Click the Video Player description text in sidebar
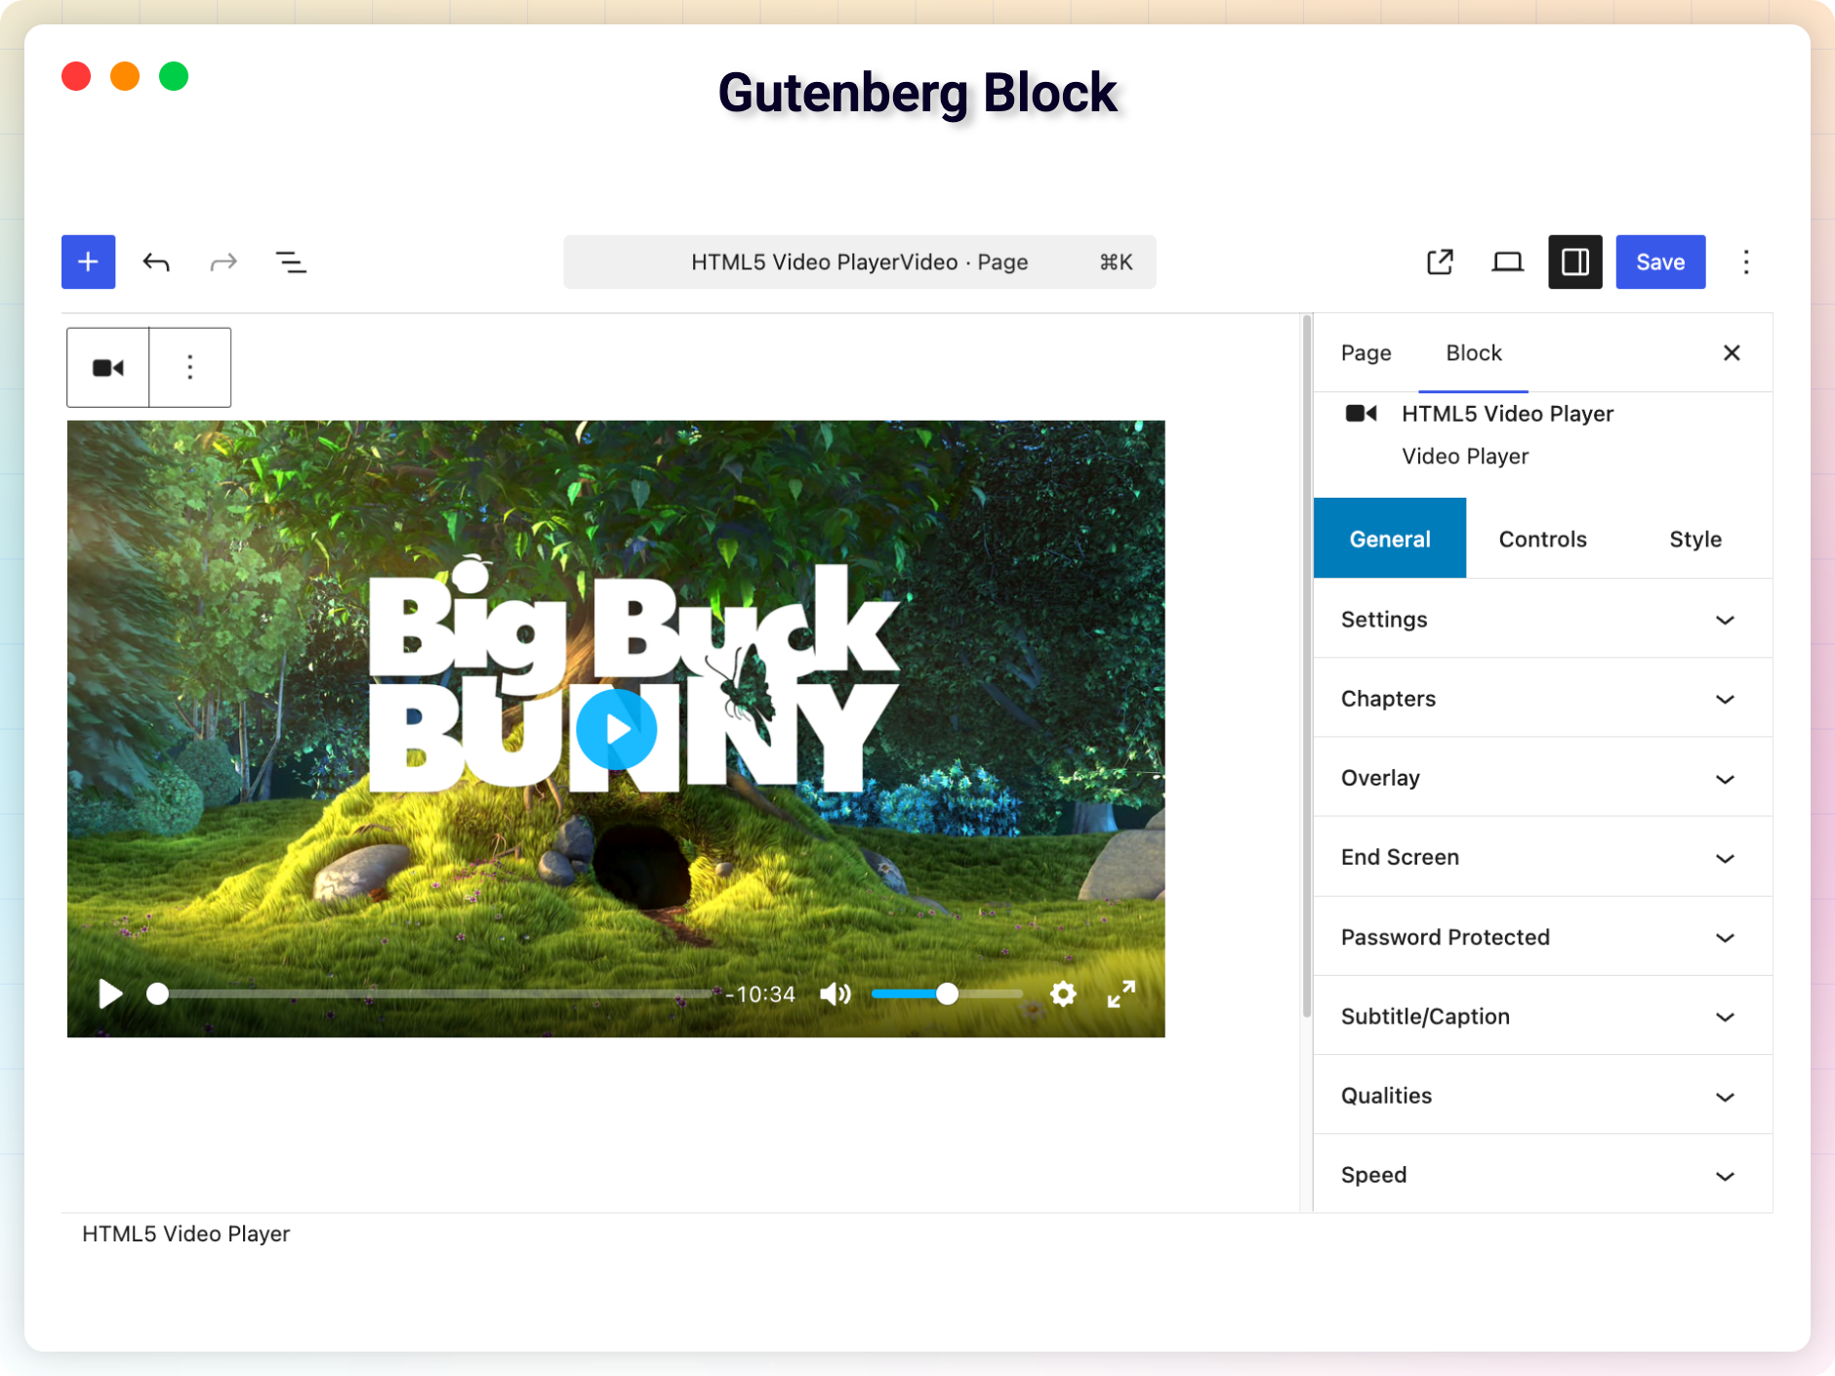This screenshot has height=1376, width=1835. [1465, 456]
